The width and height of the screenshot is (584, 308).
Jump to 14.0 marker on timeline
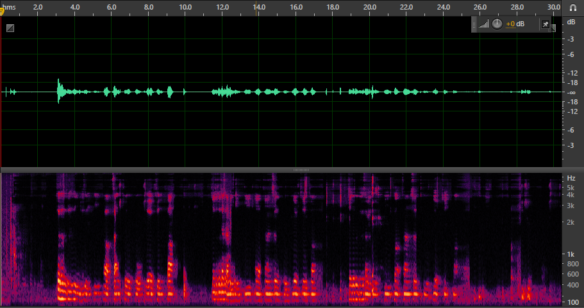(x=259, y=7)
